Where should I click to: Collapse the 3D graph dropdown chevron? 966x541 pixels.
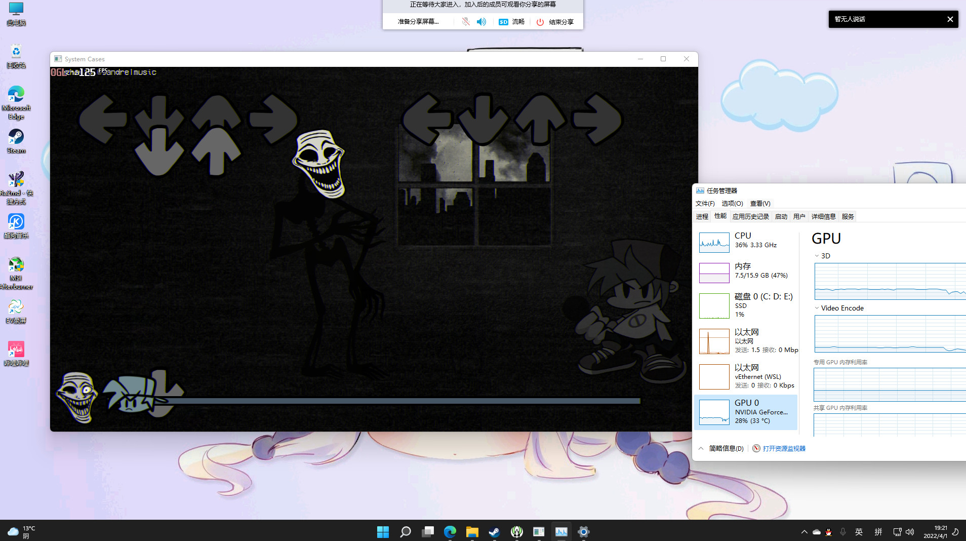click(x=817, y=256)
